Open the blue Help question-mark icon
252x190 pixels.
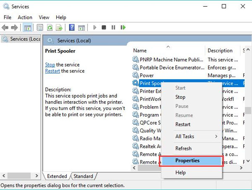(72, 27)
